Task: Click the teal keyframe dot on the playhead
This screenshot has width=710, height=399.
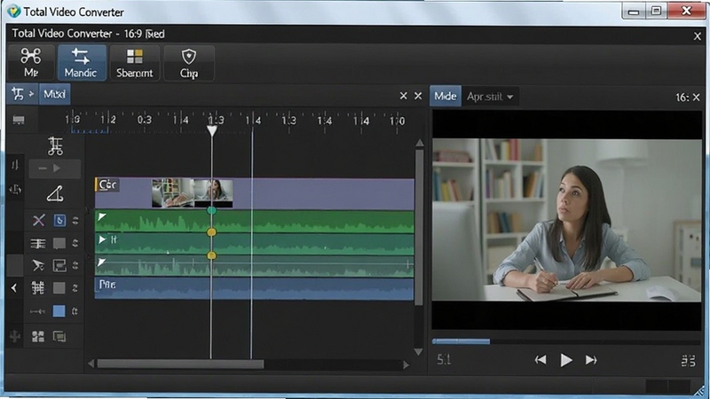Action: 211,210
